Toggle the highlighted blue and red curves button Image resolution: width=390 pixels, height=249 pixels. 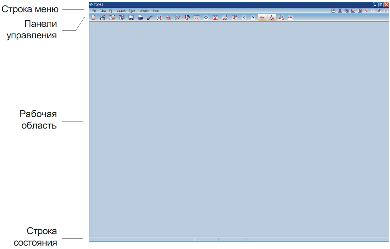point(272,17)
